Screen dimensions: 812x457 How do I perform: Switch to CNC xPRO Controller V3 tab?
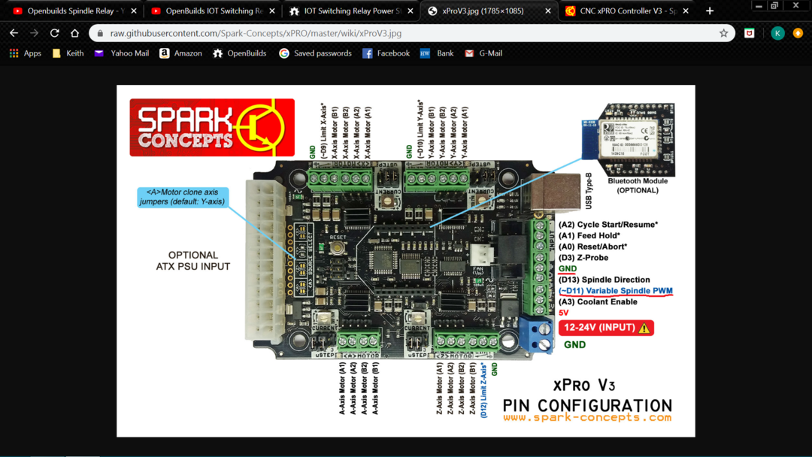tap(624, 11)
